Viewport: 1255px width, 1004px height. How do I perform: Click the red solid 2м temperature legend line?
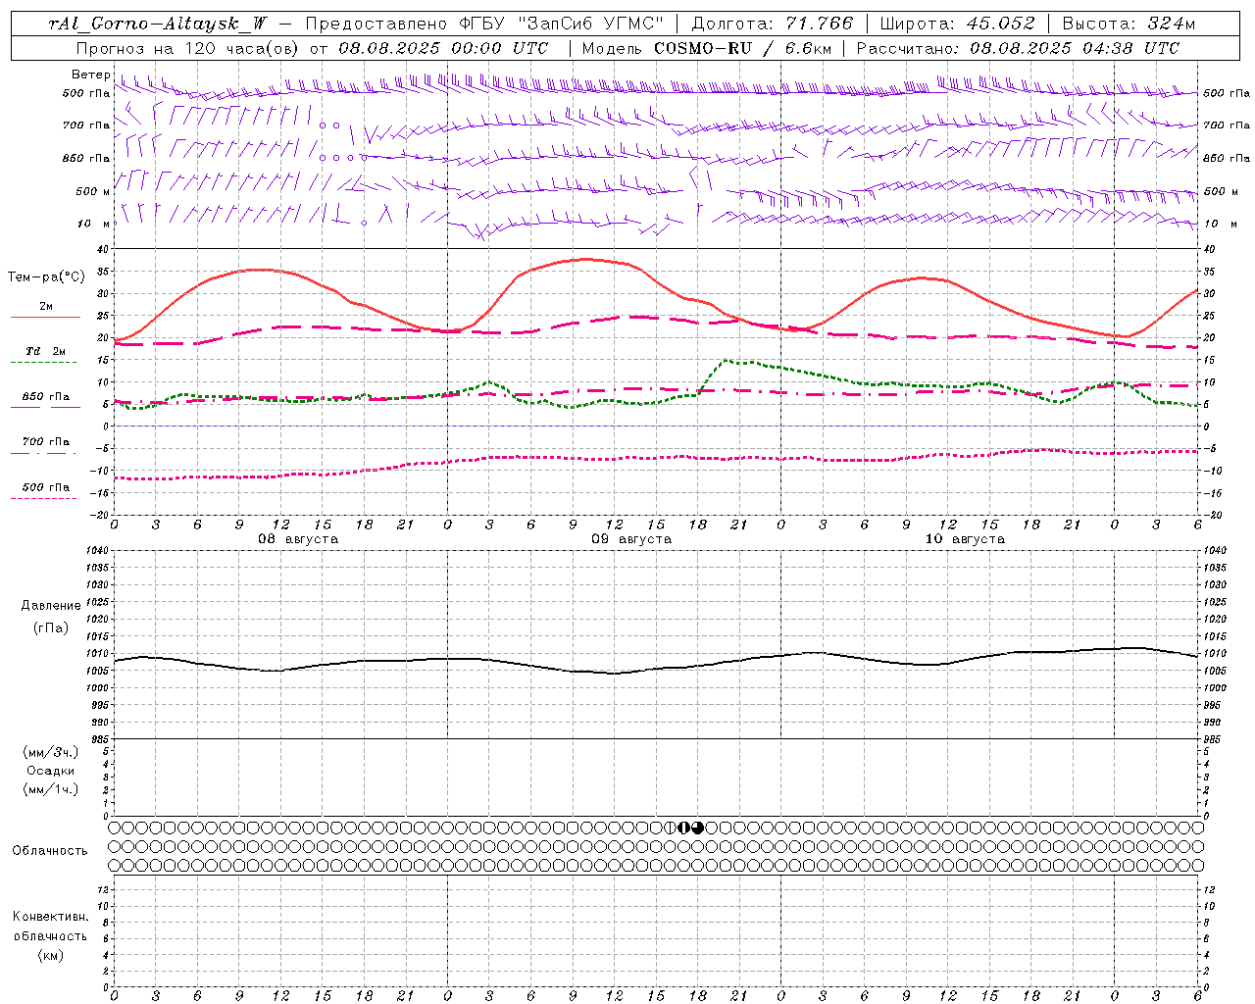(x=45, y=318)
